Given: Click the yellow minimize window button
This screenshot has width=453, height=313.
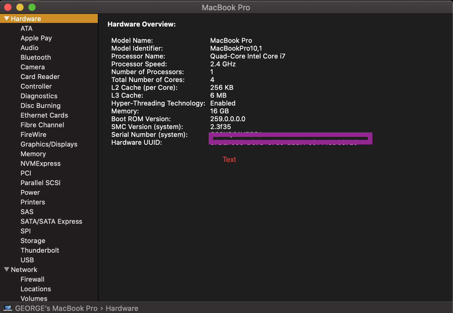Looking at the screenshot, I should 20,7.
